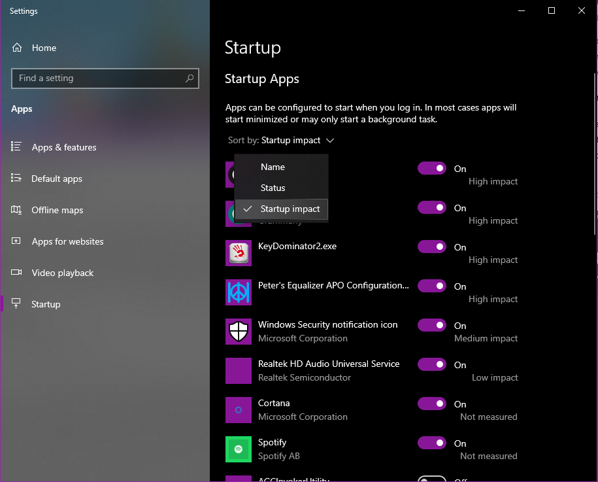
Task: Click the search magnifier icon
Action: (190, 78)
